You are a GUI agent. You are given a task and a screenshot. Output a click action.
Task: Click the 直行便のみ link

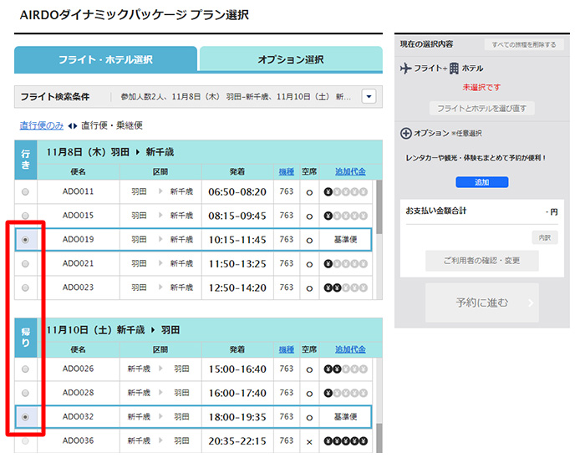42,125
